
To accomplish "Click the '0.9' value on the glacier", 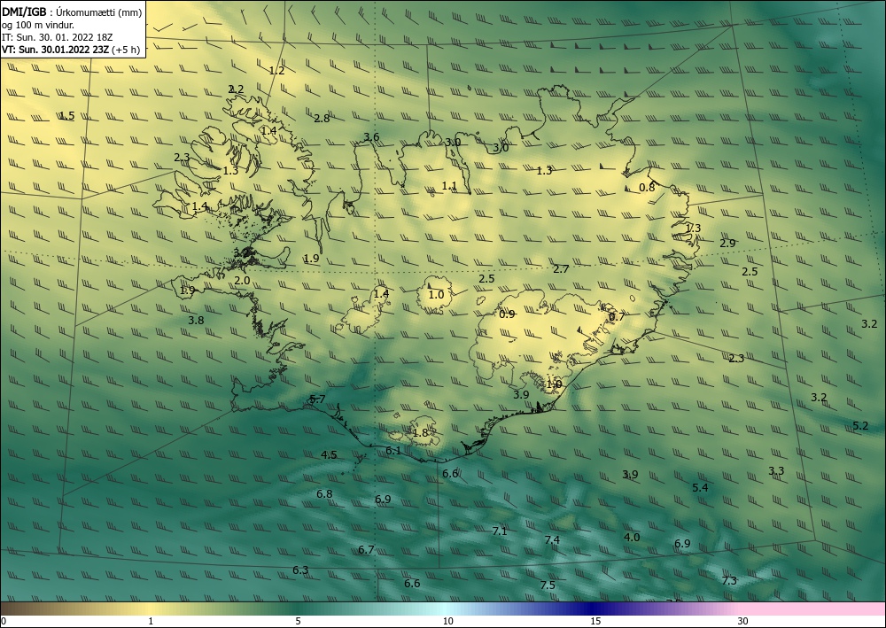I will click(507, 314).
